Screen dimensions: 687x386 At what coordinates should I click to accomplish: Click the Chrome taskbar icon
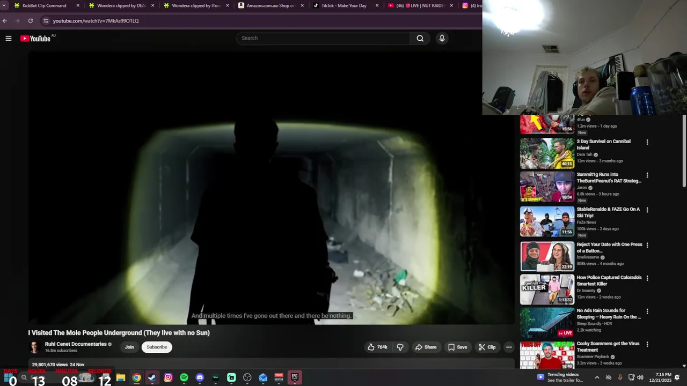tap(137, 377)
